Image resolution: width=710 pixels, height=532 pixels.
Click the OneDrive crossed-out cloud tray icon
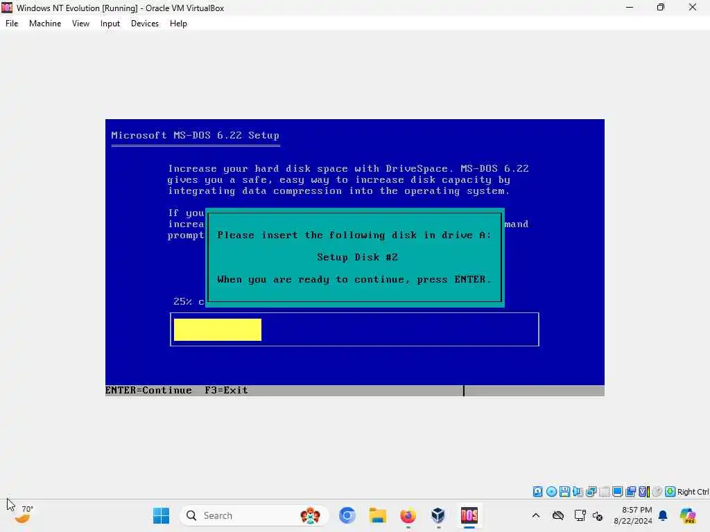click(x=558, y=515)
